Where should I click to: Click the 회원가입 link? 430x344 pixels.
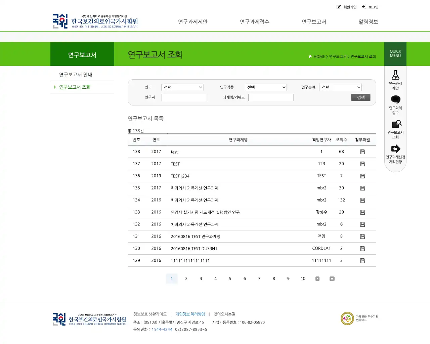click(x=347, y=7)
